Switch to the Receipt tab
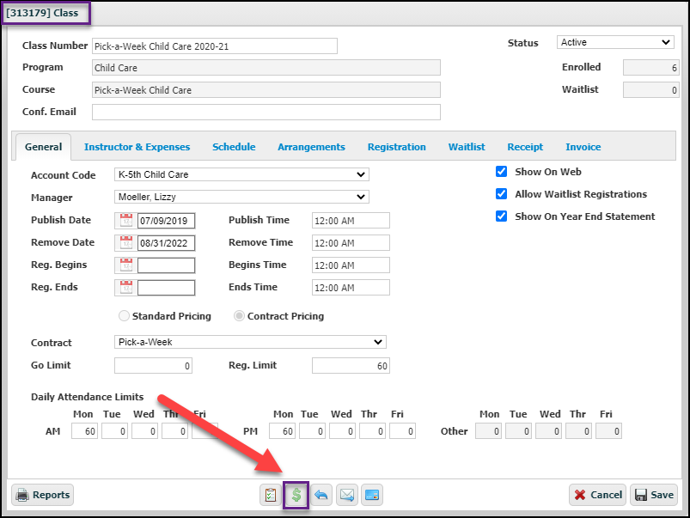 [x=525, y=147]
